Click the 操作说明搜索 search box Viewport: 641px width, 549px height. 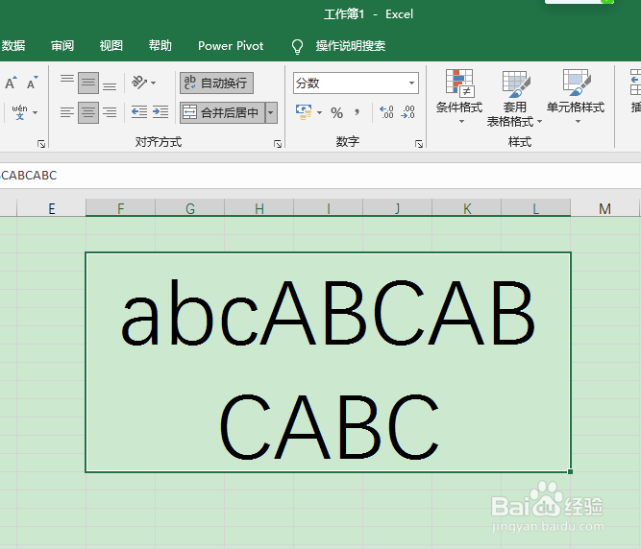pos(351,46)
